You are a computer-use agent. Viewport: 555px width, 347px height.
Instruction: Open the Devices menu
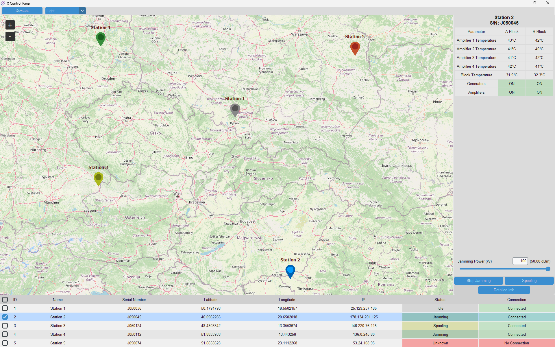tap(22, 11)
